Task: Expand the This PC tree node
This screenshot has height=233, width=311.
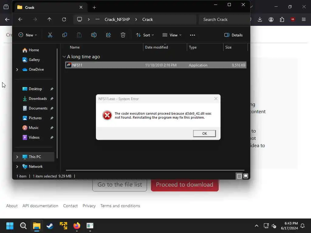Action: (17, 157)
